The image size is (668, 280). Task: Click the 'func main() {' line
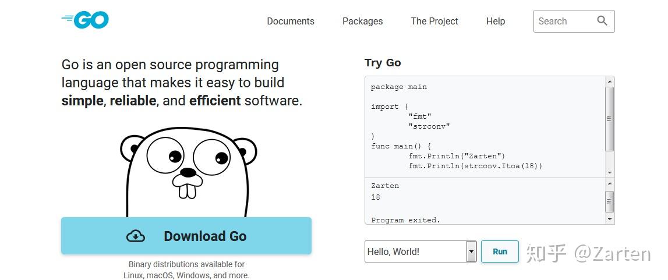(x=401, y=146)
